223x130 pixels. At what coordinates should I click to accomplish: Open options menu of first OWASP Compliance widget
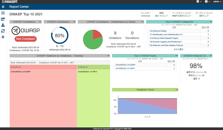(40, 22)
